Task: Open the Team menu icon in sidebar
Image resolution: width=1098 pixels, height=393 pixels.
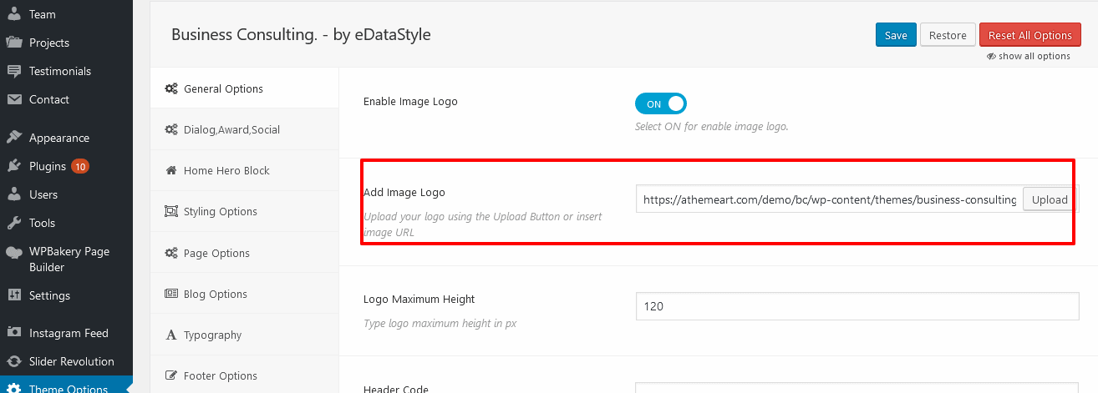Action: coord(14,14)
